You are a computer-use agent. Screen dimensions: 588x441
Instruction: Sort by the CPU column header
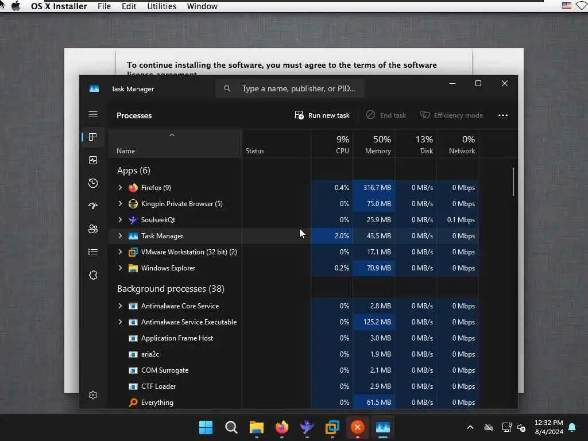point(331,144)
